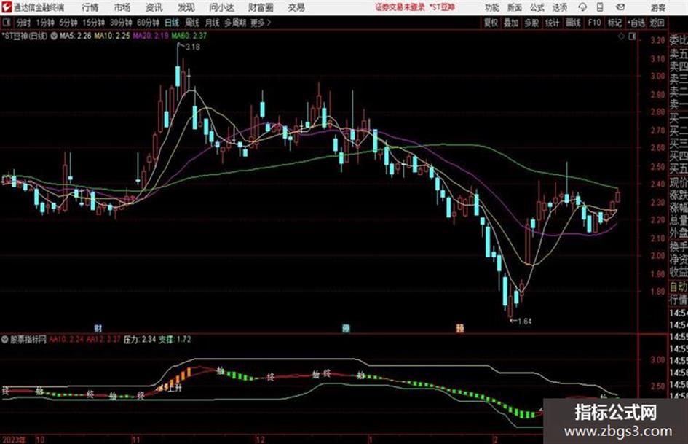Open the 市场 menu
688x444 pixels.
click(122, 7)
